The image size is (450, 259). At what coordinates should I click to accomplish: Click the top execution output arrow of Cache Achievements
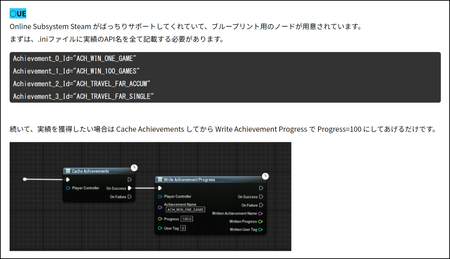(x=130, y=179)
